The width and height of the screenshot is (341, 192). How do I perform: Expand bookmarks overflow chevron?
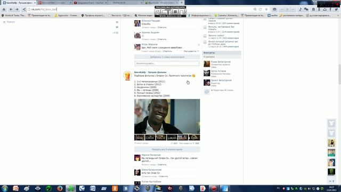click(338, 15)
